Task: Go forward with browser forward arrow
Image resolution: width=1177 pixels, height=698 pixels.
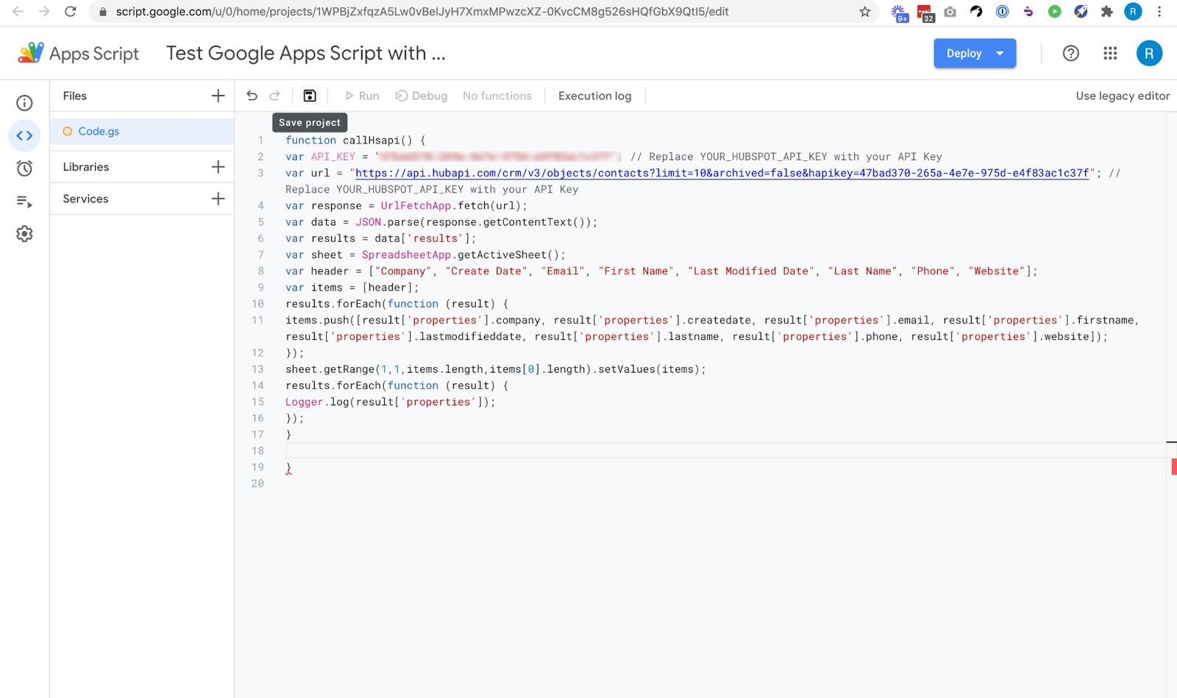Action: pos(44,12)
